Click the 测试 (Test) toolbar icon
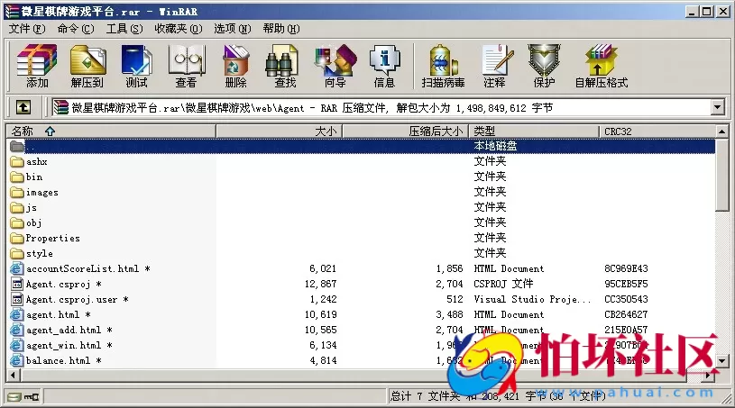The image size is (735, 408). (136, 66)
